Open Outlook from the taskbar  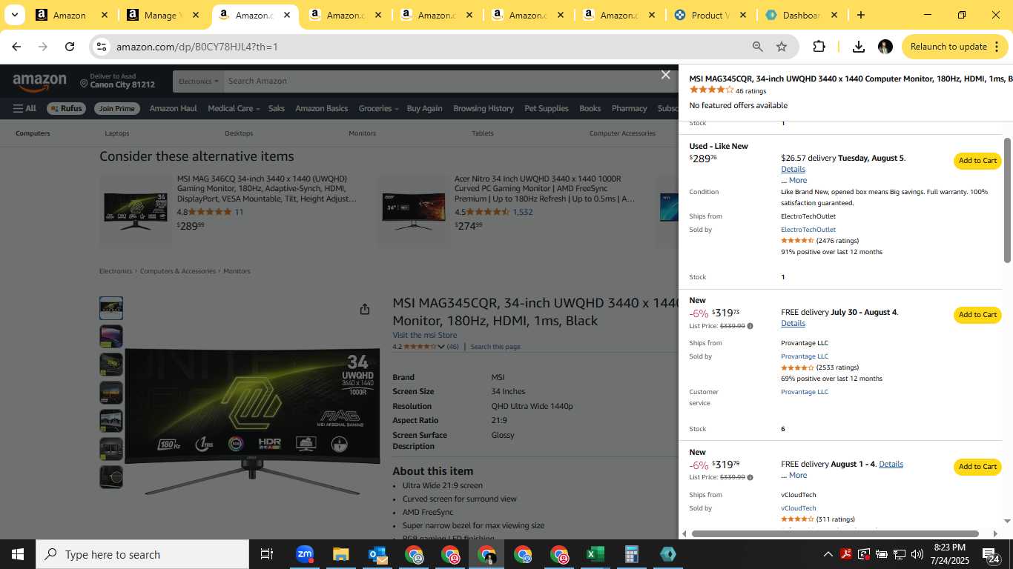(377, 554)
